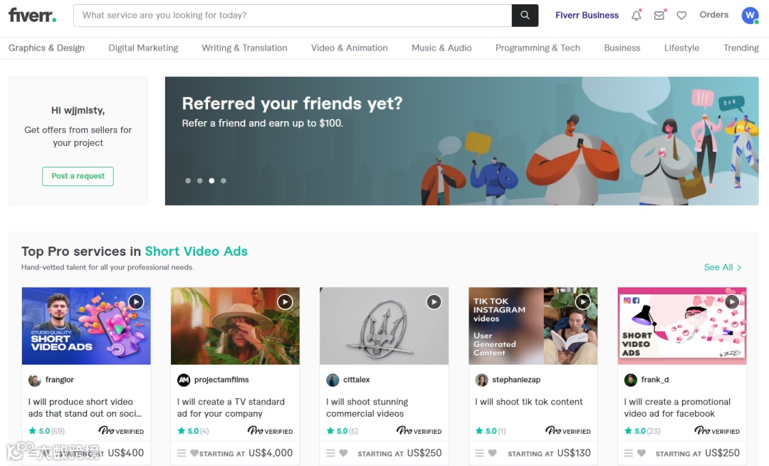
Task: Play cittalex commercial video preview
Action: [434, 301]
